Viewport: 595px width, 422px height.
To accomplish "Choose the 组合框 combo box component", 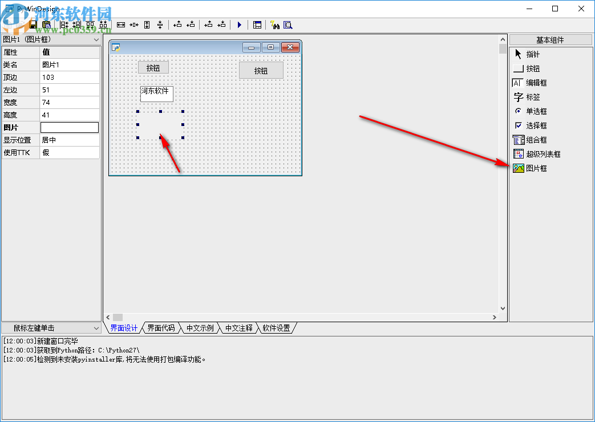I will [x=530, y=140].
